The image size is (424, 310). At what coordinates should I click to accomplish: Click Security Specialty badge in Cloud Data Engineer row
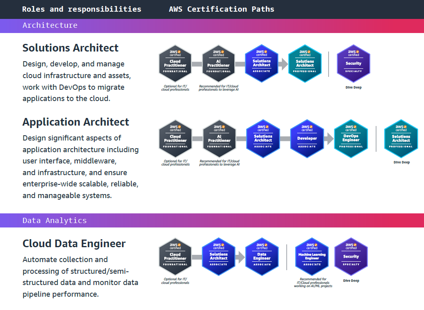coord(351,256)
